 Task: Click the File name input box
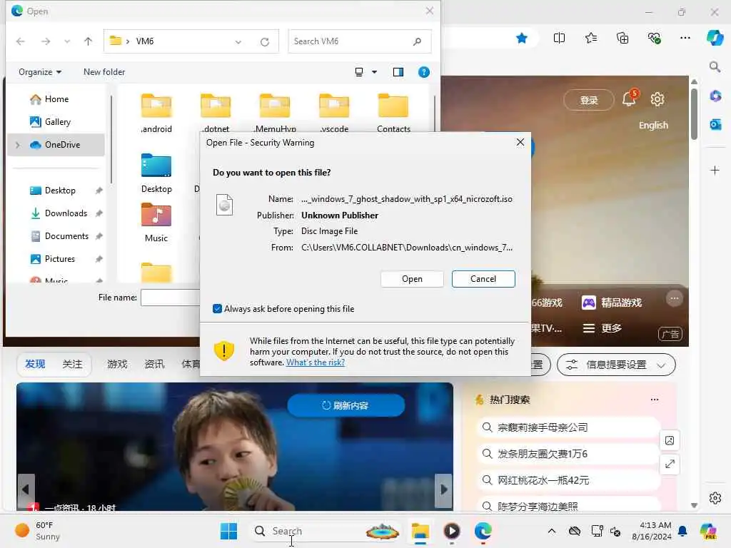tap(170, 298)
